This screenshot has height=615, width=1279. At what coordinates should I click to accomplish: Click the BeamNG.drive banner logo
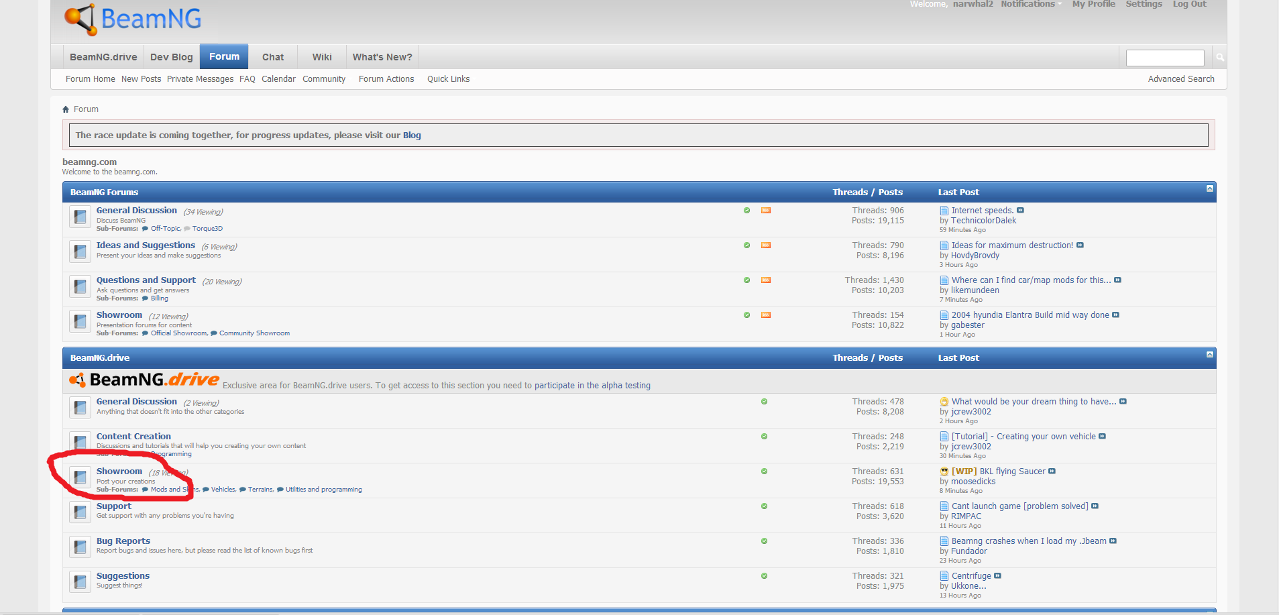coord(144,380)
